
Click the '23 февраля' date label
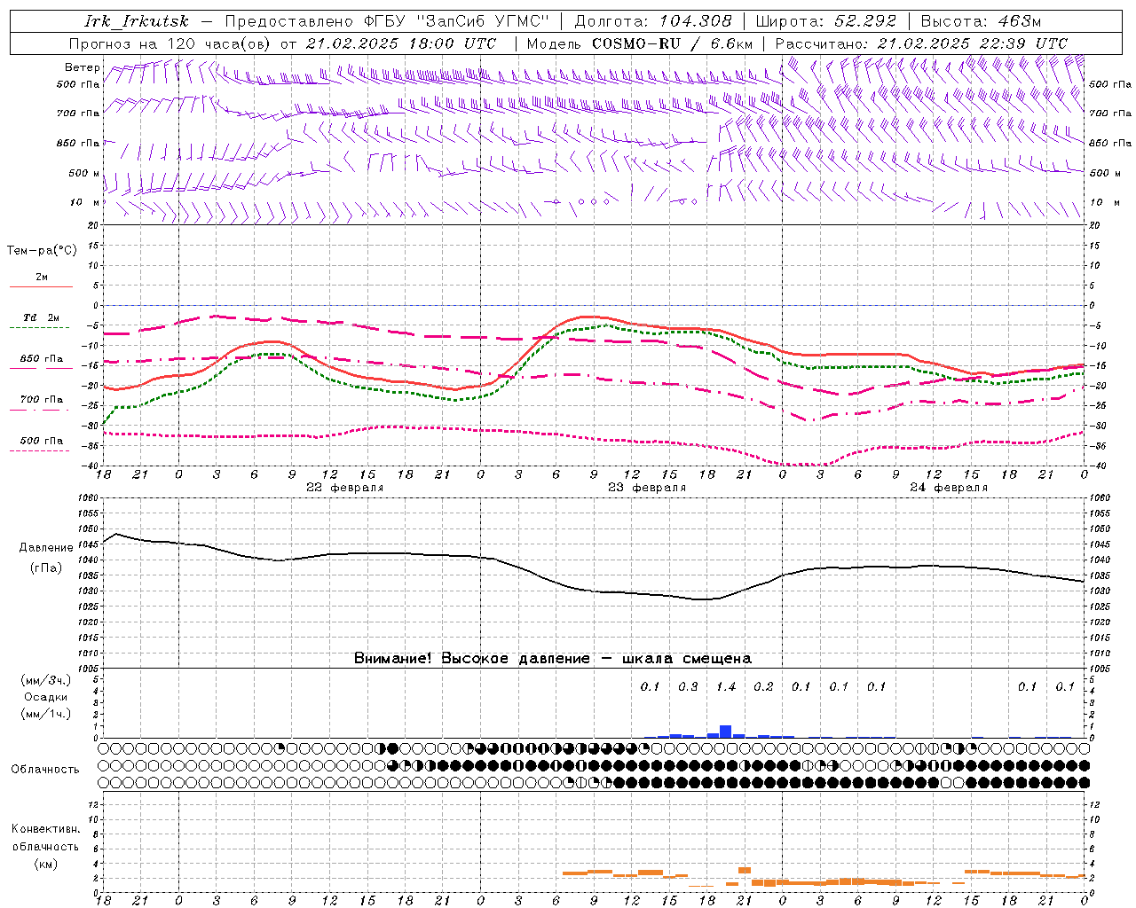[647, 488]
